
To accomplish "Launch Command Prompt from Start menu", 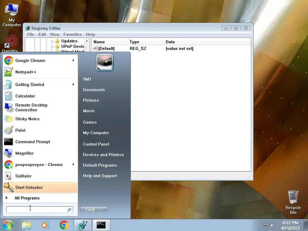I will pyautogui.click(x=40, y=142).
